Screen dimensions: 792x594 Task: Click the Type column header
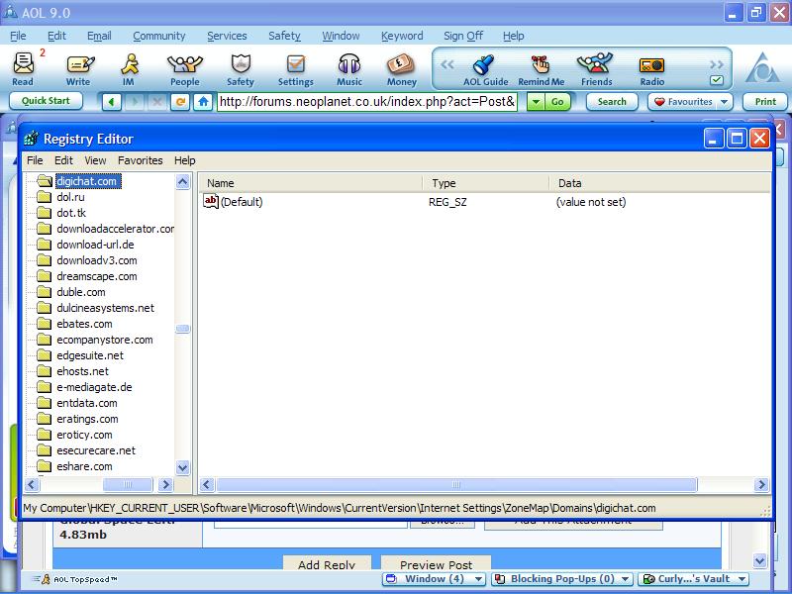click(x=486, y=183)
